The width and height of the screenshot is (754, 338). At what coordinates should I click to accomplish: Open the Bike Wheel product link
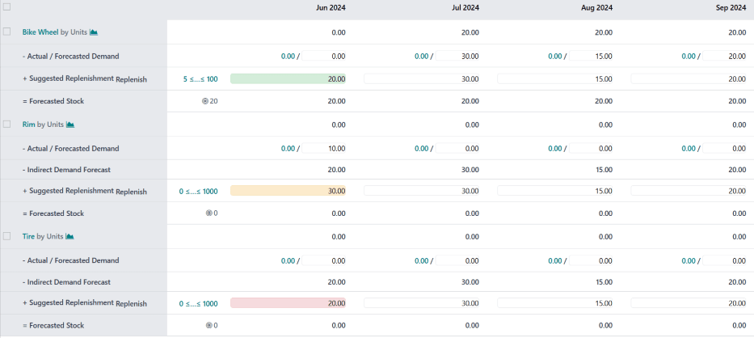[41, 32]
